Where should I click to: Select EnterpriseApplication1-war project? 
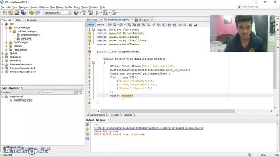point(23,72)
